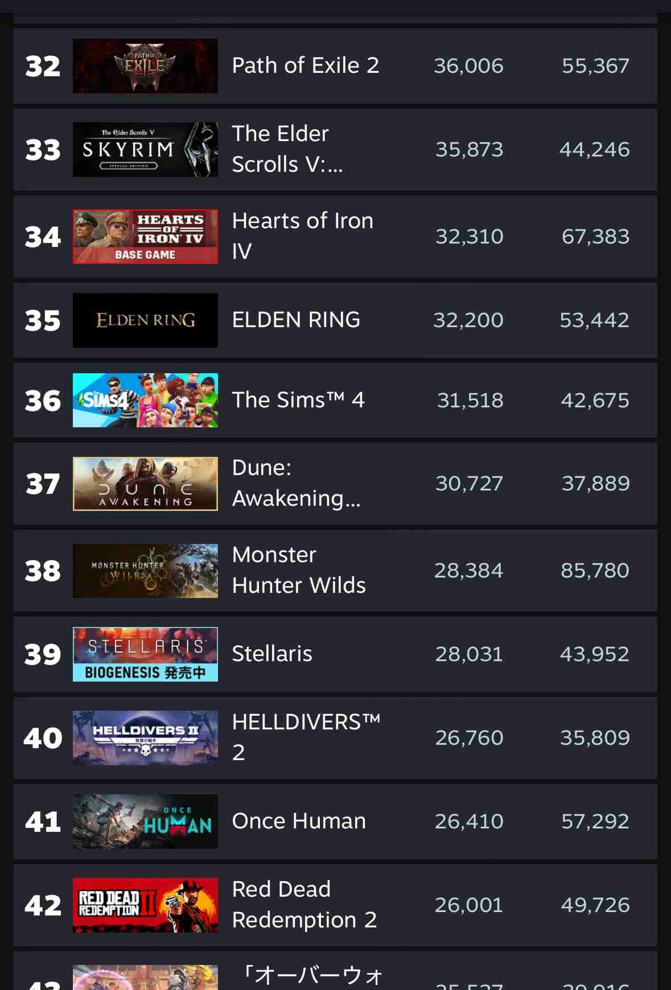This screenshot has width=671, height=990.
Task: Select the ELDEN RING game title
Action: [x=296, y=320]
